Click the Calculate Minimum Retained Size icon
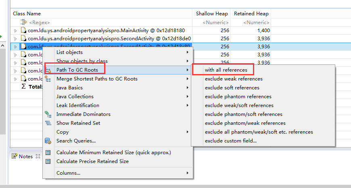The image size is (351, 188). coord(48,153)
